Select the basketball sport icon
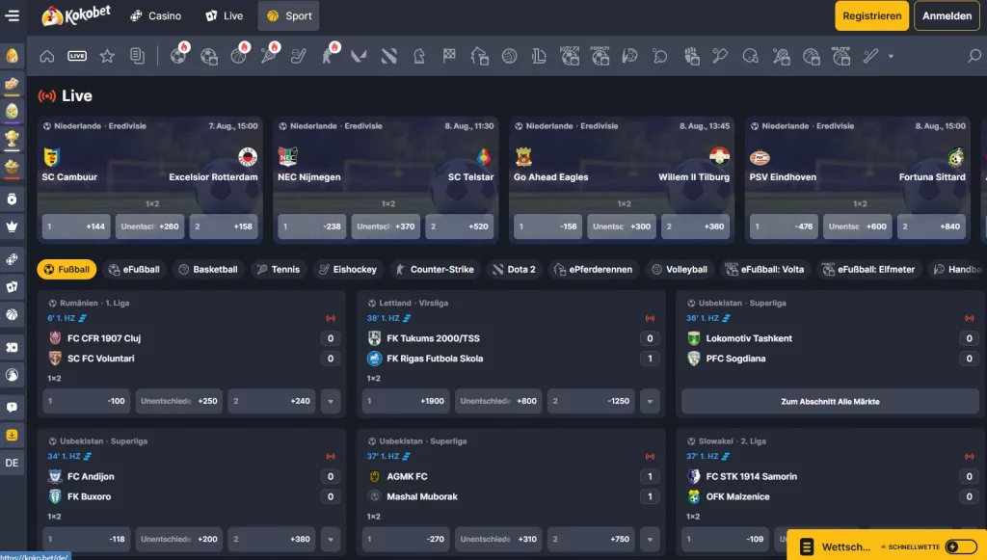Viewport: 987px width, 560px height. pos(239,56)
